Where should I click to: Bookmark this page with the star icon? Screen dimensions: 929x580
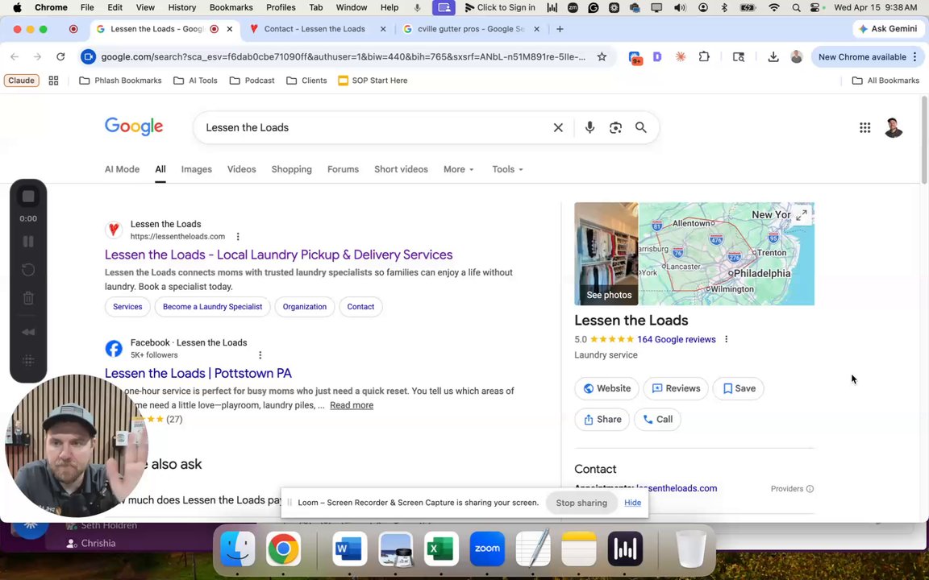click(x=602, y=57)
